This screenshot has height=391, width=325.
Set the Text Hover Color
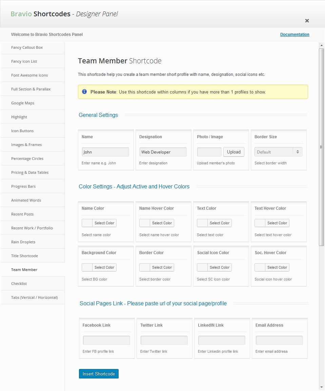point(272,223)
